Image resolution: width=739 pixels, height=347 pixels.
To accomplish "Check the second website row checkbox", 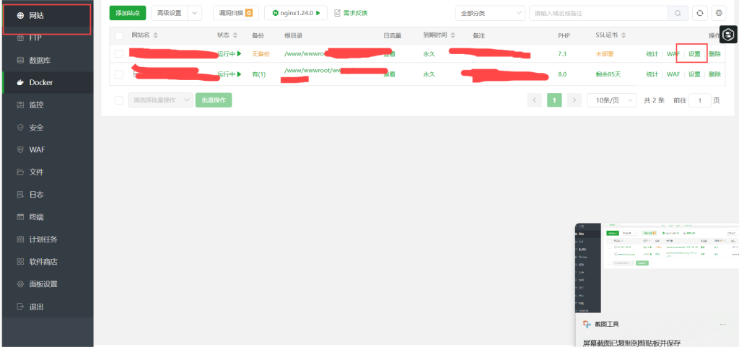I will coord(119,74).
